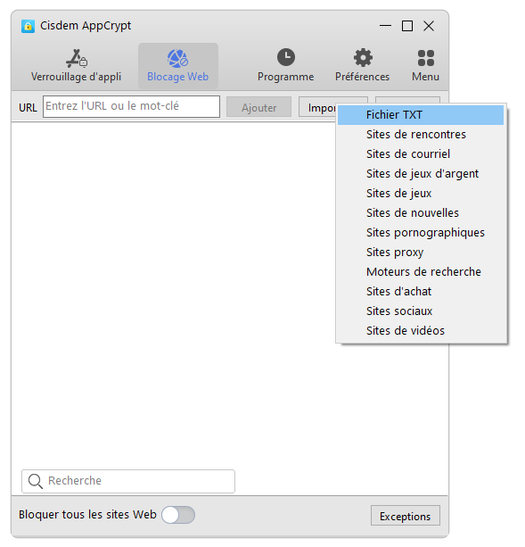525x547 pixels.
Task: Close the Cisdem AppCrypt window
Action: pyautogui.click(x=429, y=26)
